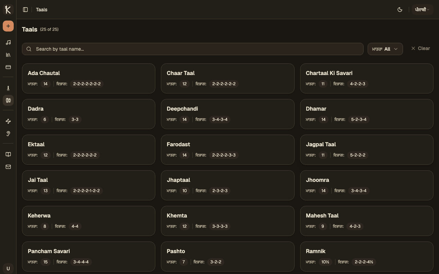This screenshot has height=274, width=439.
Task: Click the 25 of 25 count label
Action: click(49, 29)
